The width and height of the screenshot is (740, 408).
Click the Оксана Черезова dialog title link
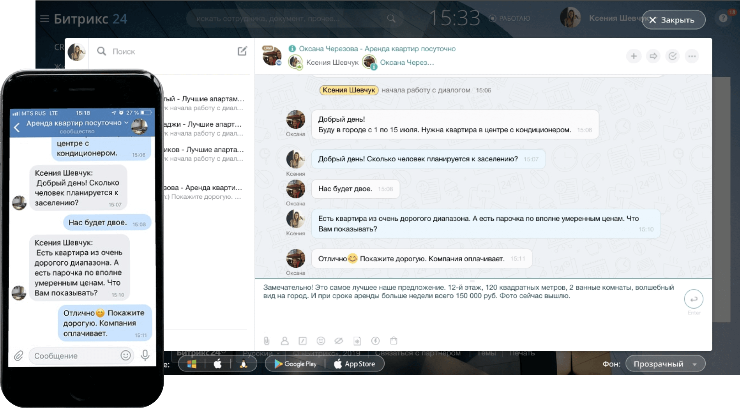tap(377, 49)
